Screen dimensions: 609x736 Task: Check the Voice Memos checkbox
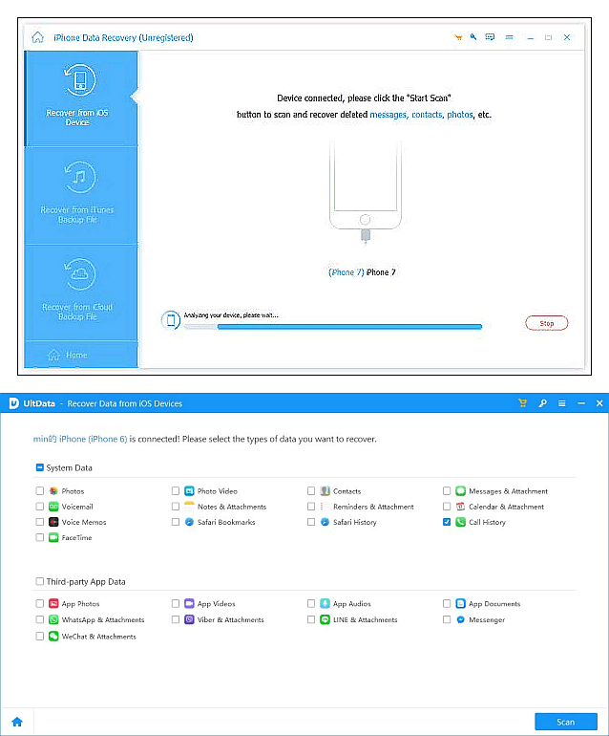[x=40, y=522]
